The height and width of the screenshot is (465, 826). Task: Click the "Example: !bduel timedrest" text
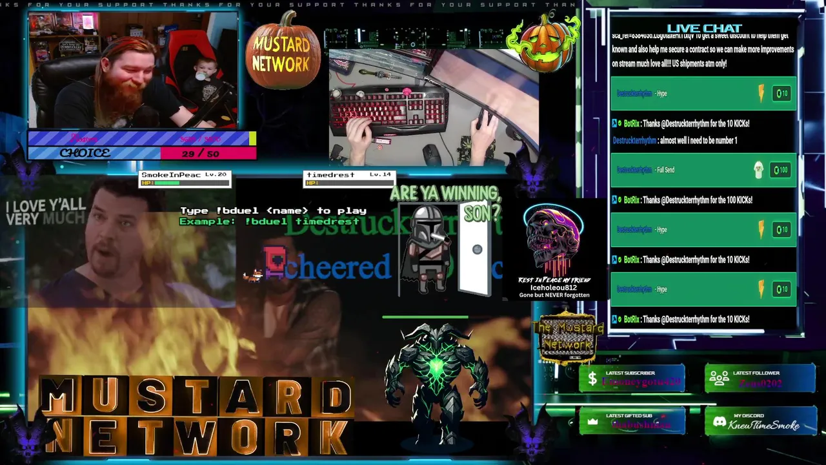(x=269, y=221)
